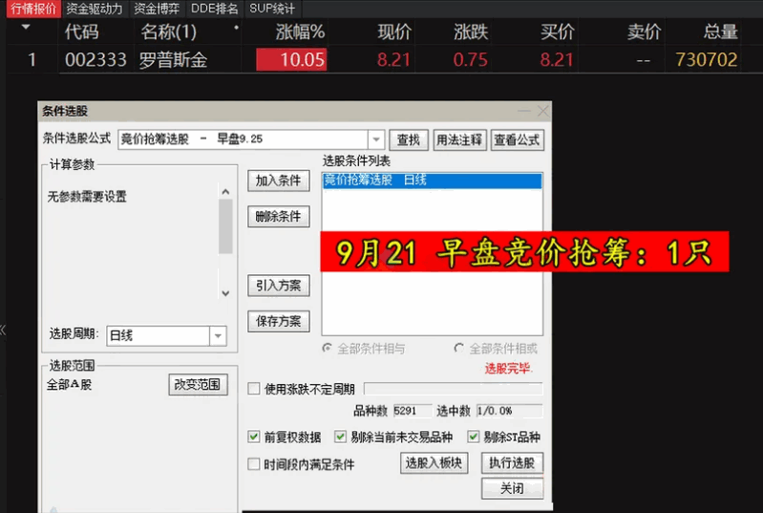Enable 时间段内满足条件 checkbox

click(253, 464)
